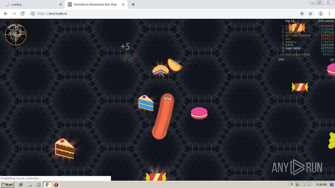Click the '(300 online)' player count

point(326,21)
